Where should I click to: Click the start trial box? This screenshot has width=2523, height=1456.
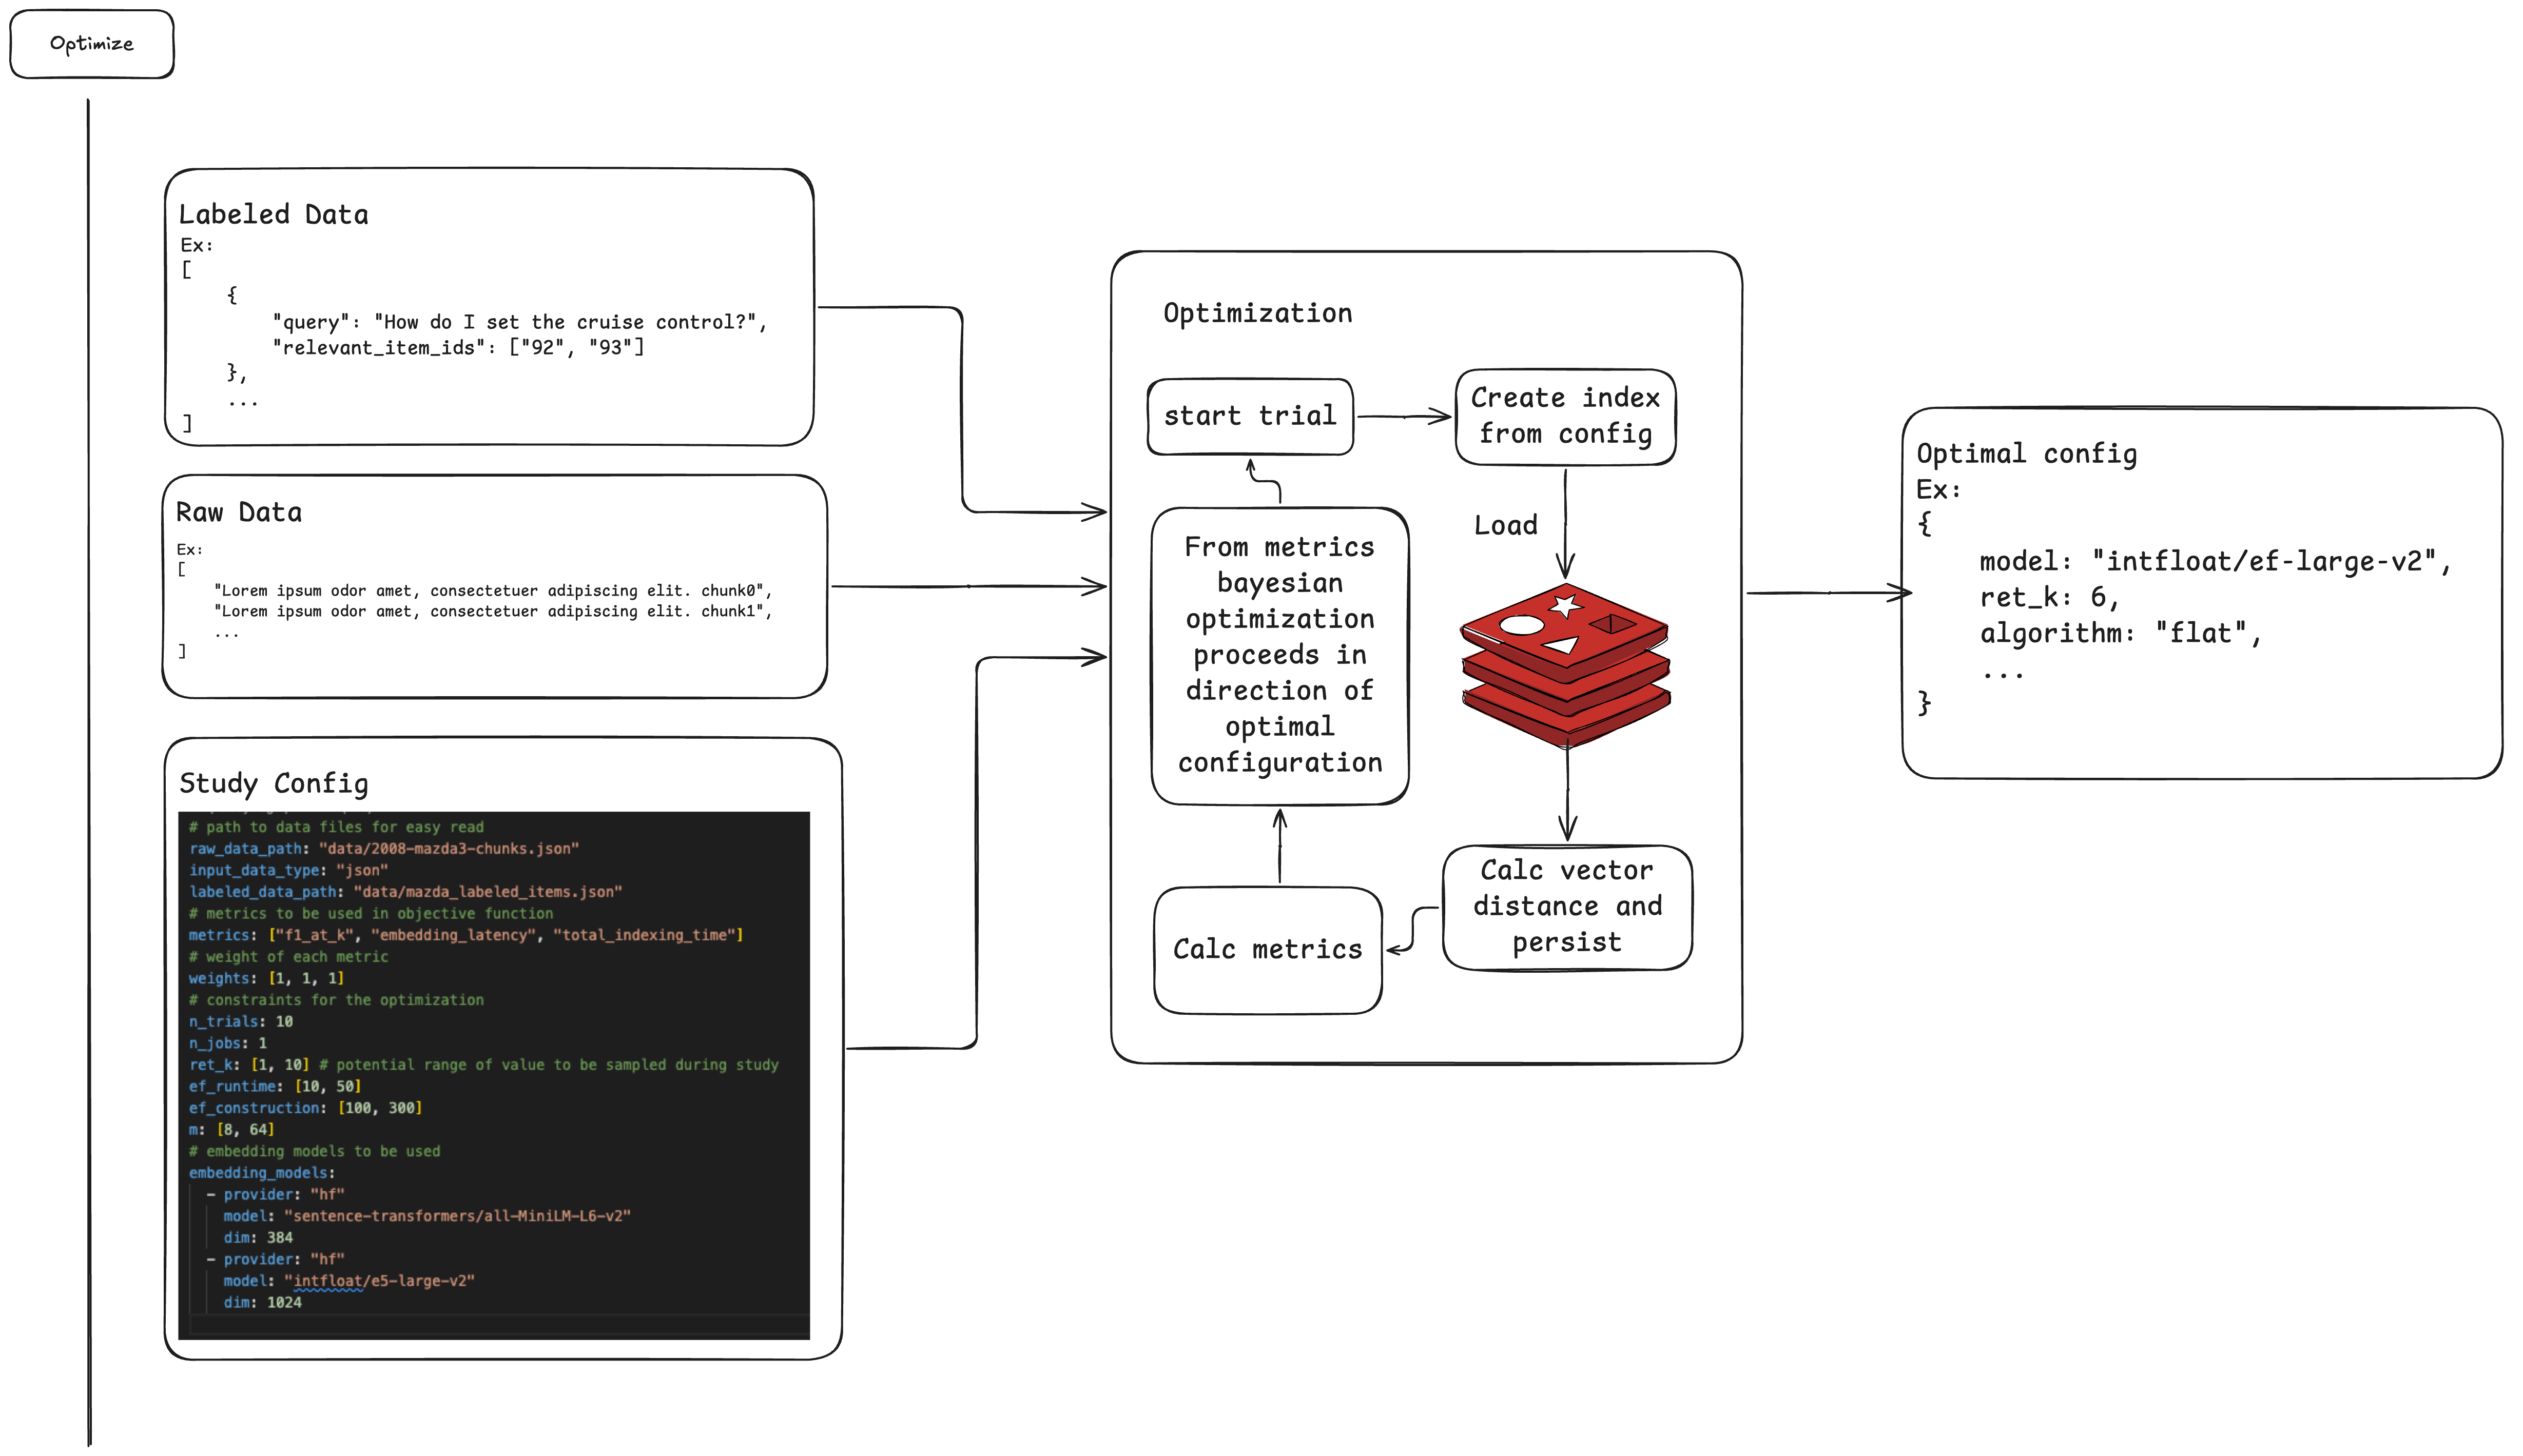pos(1250,416)
